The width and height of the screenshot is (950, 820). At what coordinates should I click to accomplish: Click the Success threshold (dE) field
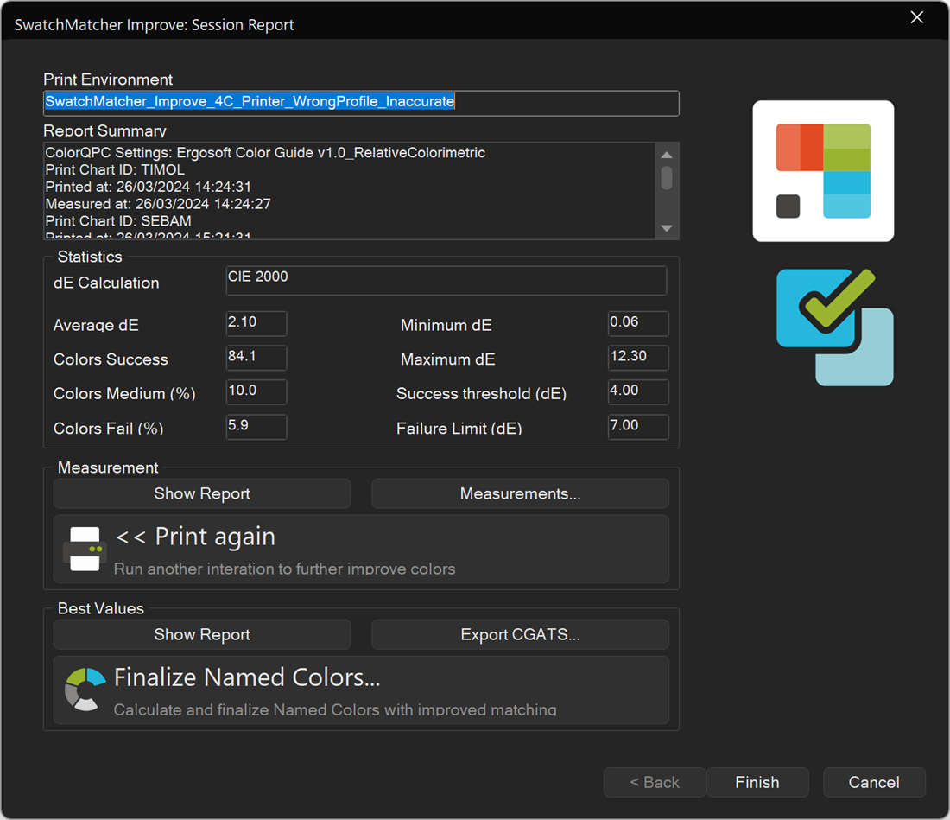click(638, 392)
